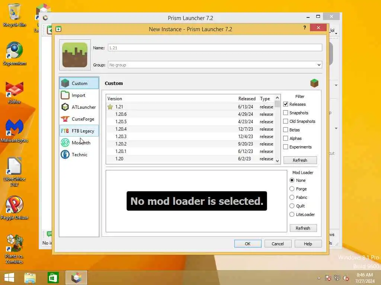Open the ATLauncher modpack source

pos(79,107)
